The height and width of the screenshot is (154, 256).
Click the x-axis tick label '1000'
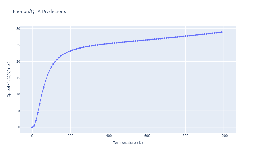coord(224,136)
